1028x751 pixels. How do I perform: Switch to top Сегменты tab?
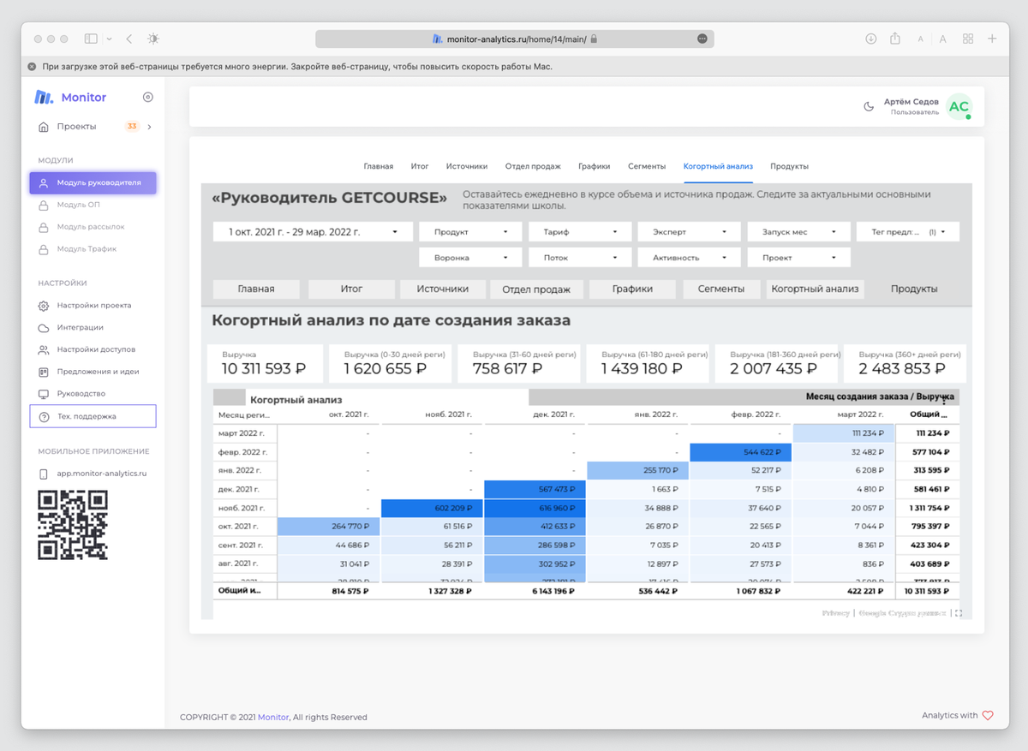647,166
